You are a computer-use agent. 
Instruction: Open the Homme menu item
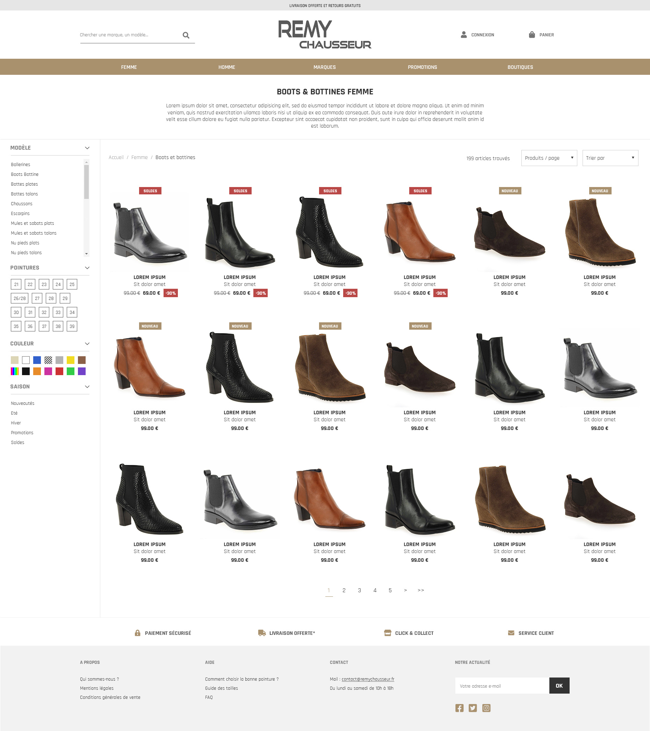click(x=227, y=67)
